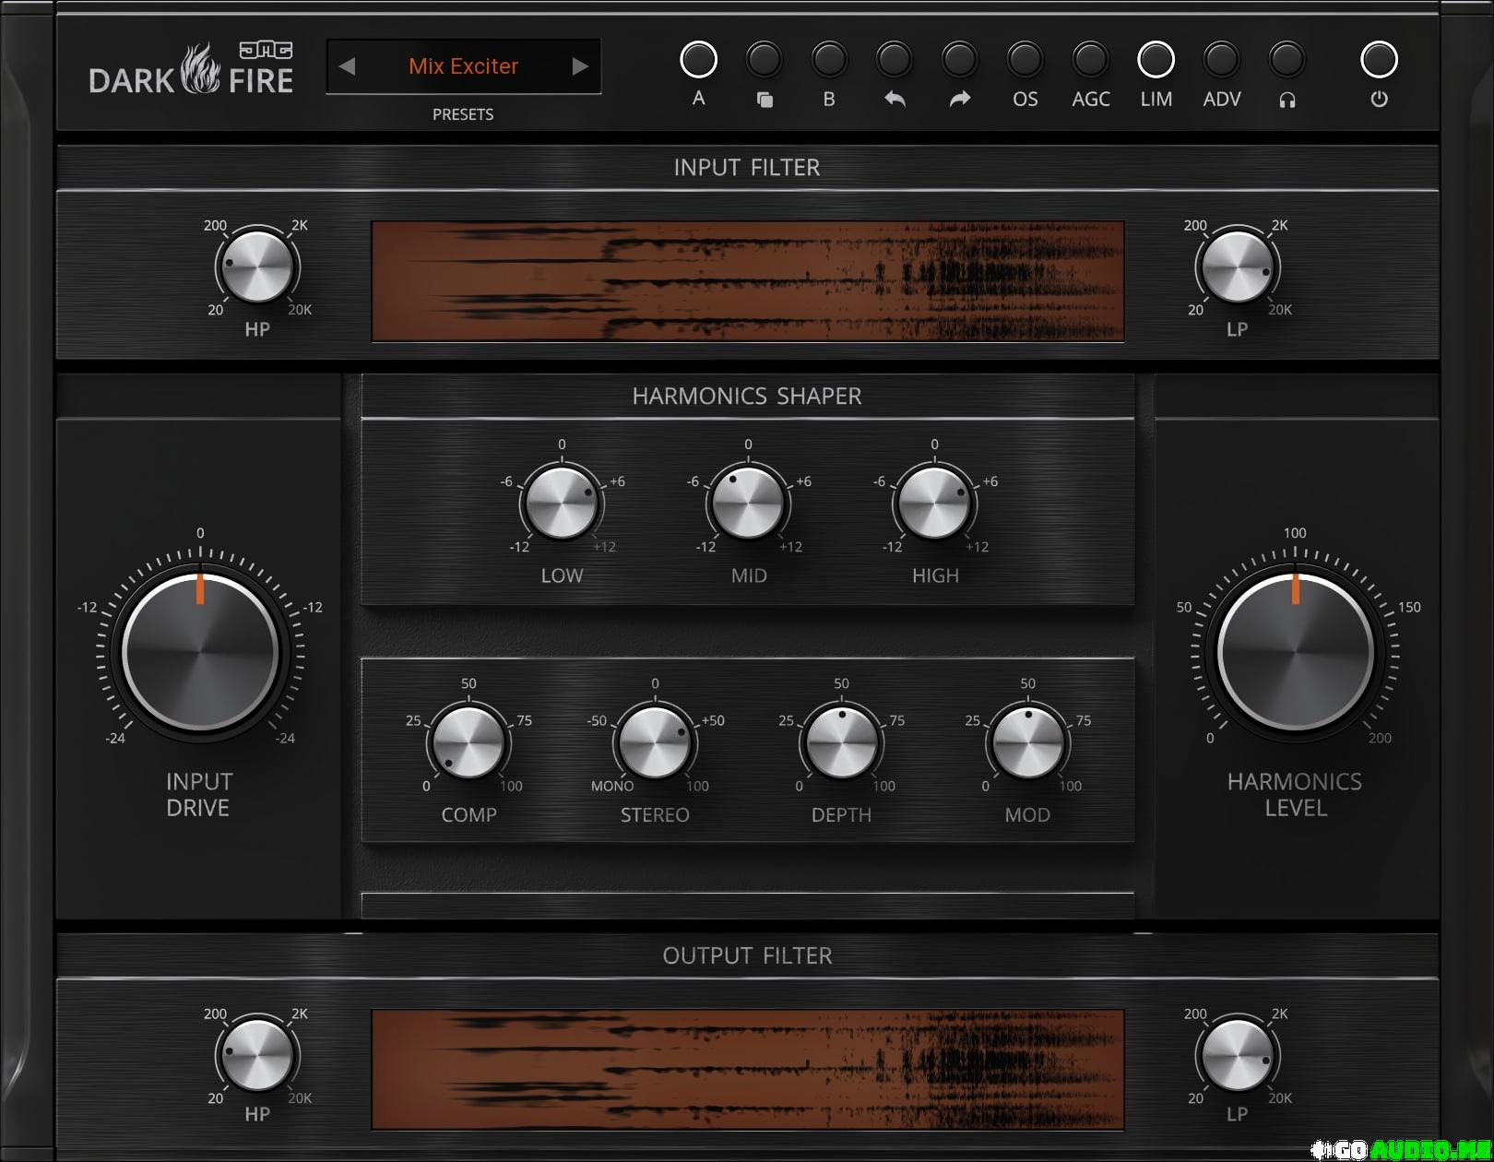Viewport: 1494px width, 1162px height.
Task: Click the Harmonics Level knob
Action: point(1295,651)
